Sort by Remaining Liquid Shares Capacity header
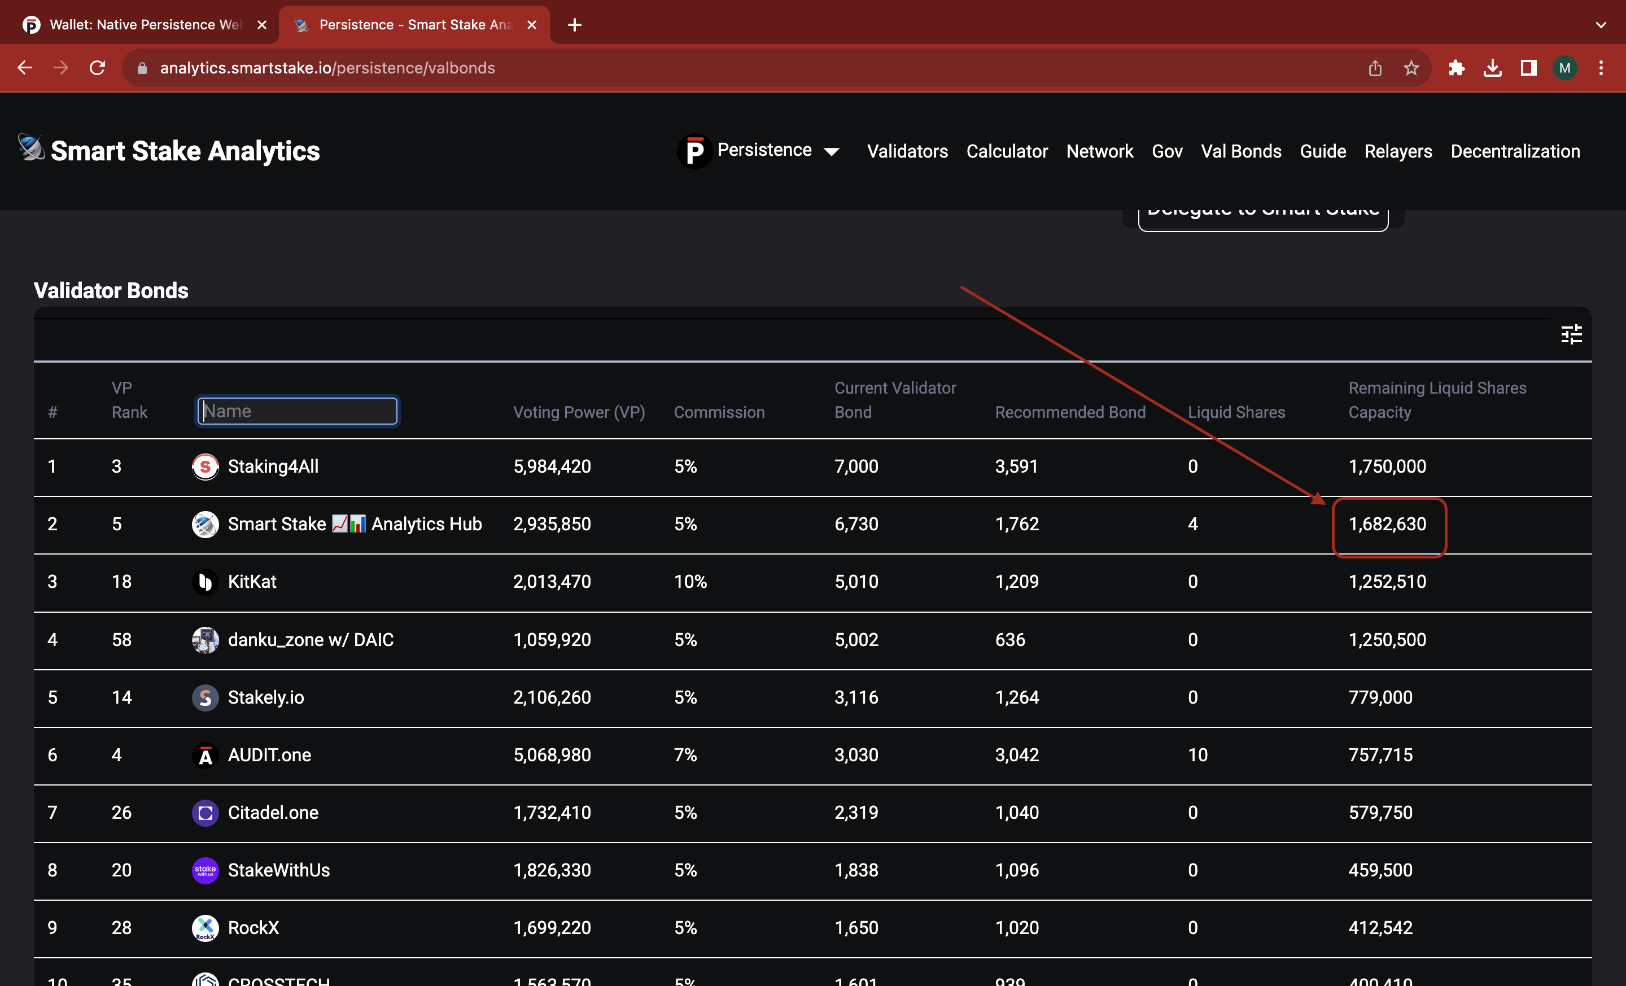This screenshot has height=986, width=1626. click(x=1437, y=400)
